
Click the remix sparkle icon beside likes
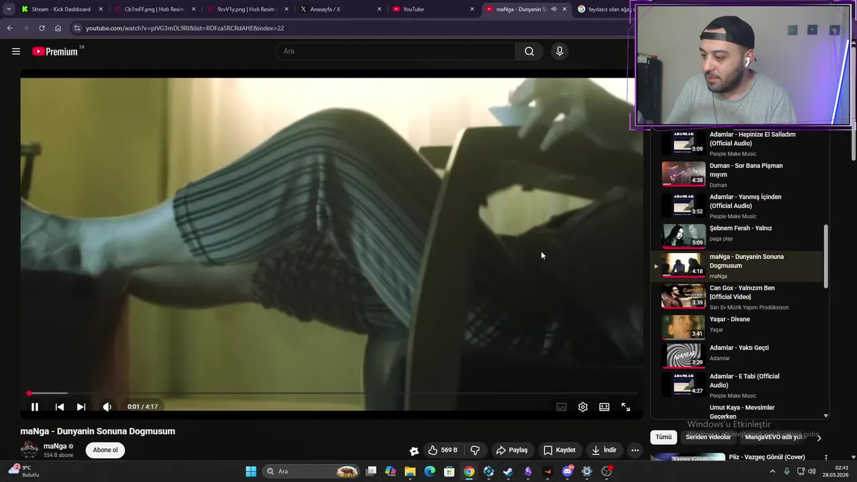pos(414,451)
